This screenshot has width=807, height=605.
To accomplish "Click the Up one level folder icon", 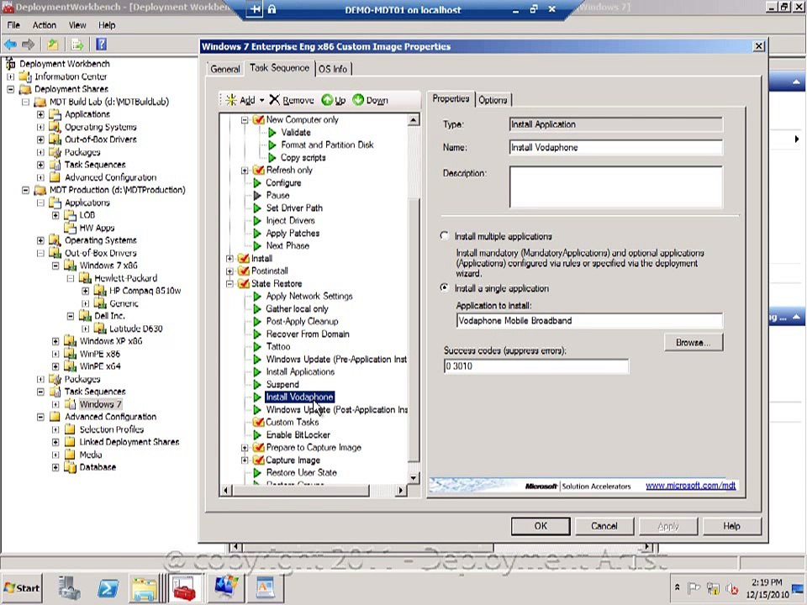I will click(x=52, y=45).
